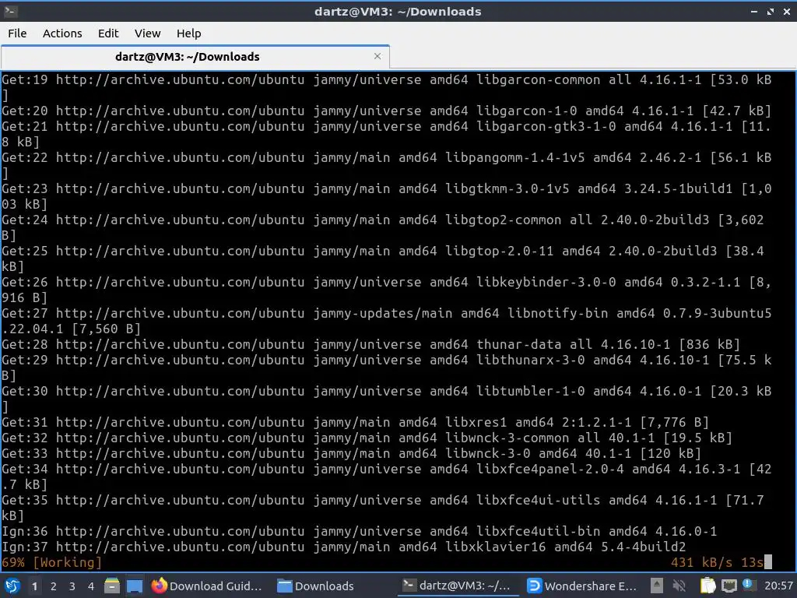The image size is (797, 598).
Task: Switch to workspace 4
Action: [x=91, y=586]
